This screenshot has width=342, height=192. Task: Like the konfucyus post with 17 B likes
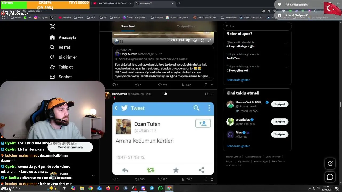click(162, 179)
